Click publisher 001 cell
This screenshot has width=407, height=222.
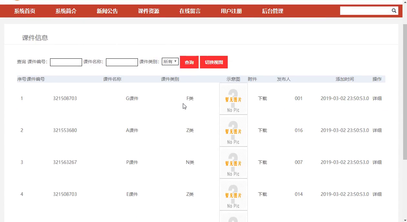click(299, 98)
